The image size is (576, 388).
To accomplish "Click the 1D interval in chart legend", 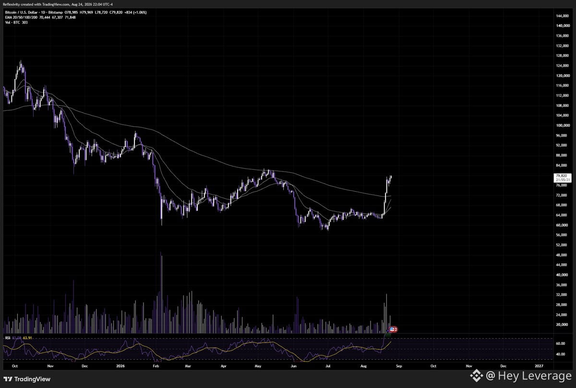I will (x=43, y=12).
